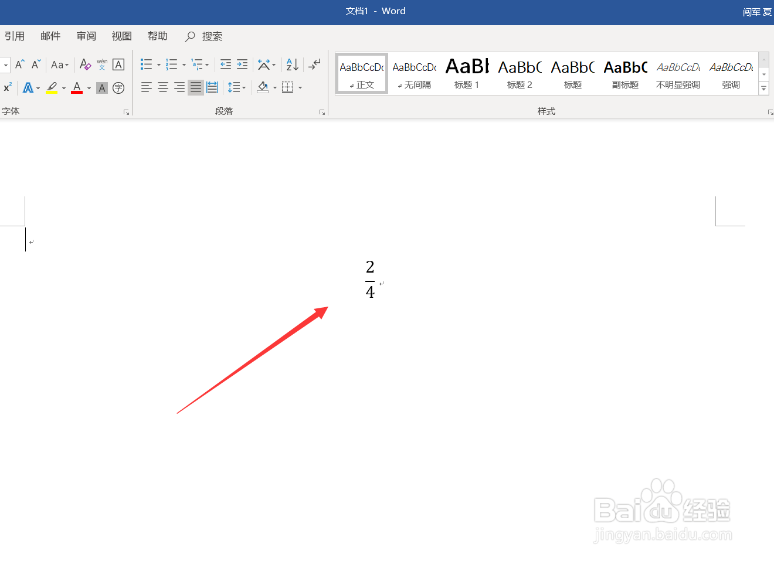Expand the full styles gallery

click(x=763, y=89)
